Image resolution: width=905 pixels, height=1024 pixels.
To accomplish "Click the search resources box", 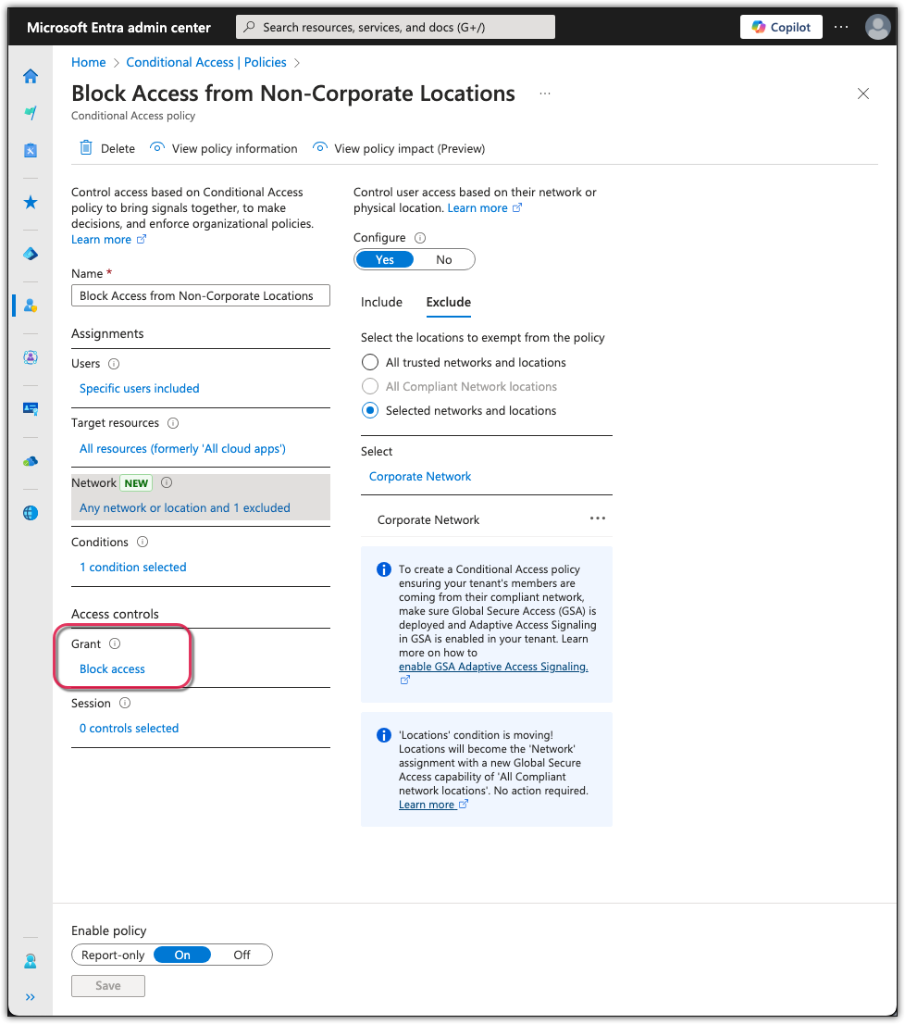I will pos(395,28).
